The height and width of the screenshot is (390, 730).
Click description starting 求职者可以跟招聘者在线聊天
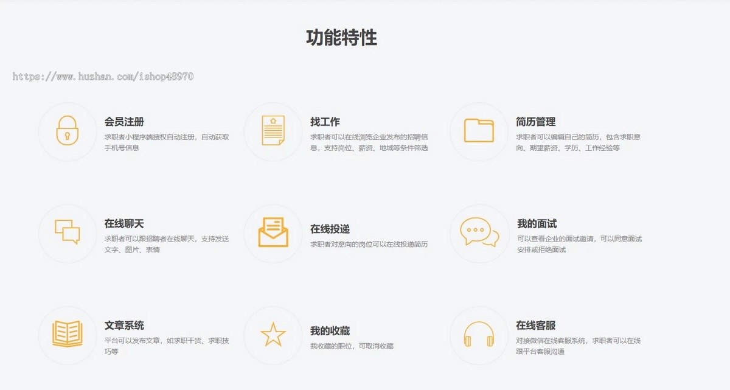(x=167, y=244)
